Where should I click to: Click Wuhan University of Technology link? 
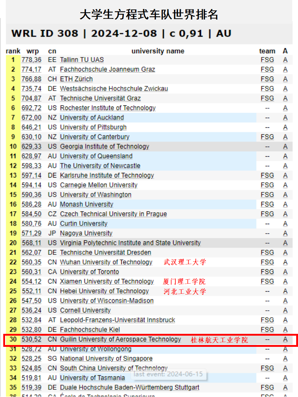pyautogui.click(x=106, y=262)
